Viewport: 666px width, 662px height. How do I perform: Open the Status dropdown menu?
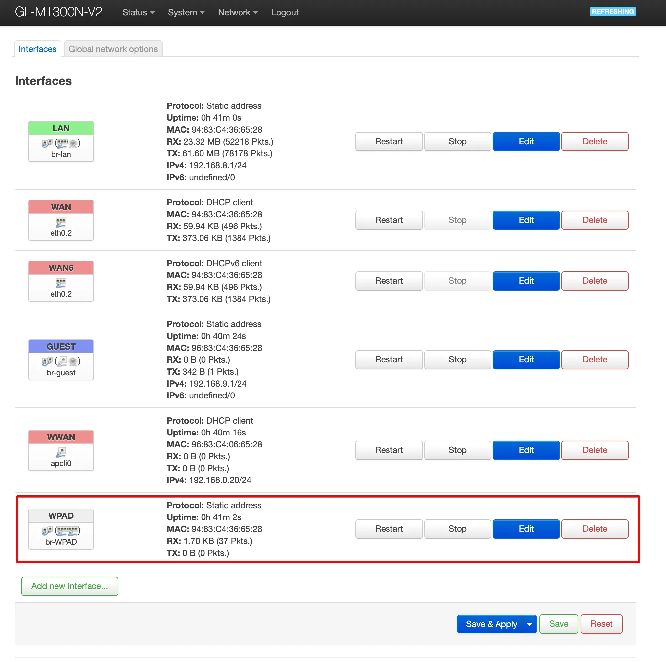138,13
